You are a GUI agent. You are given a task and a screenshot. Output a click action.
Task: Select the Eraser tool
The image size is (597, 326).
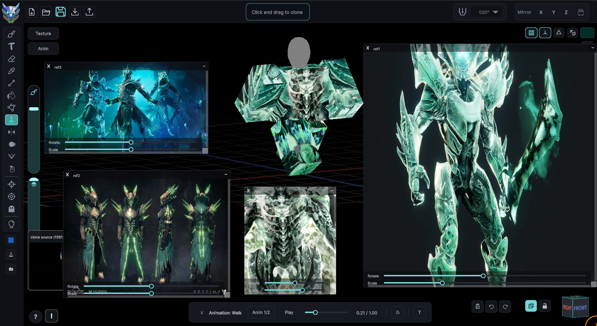pyautogui.click(x=12, y=59)
